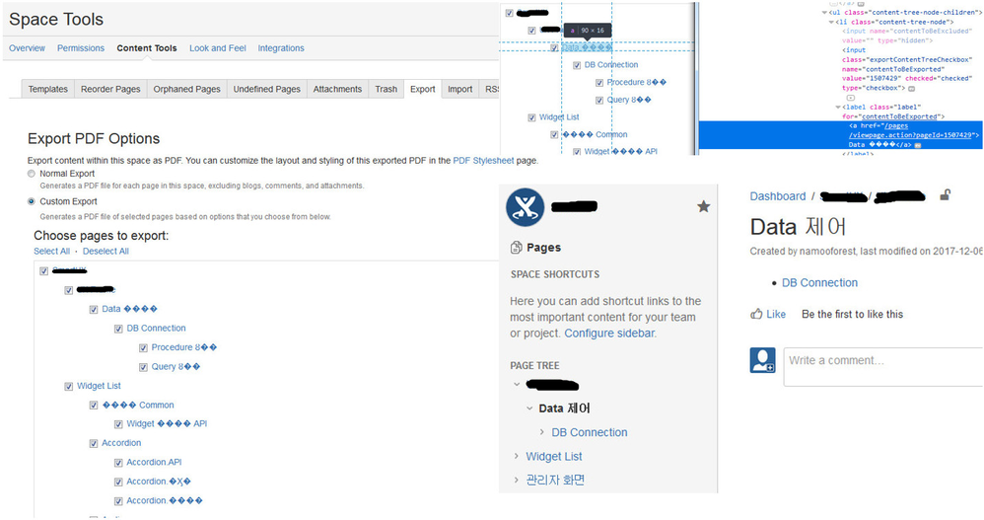
Task: Open 관리자 화면 in the sidebar page tree
Action: pos(555,480)
